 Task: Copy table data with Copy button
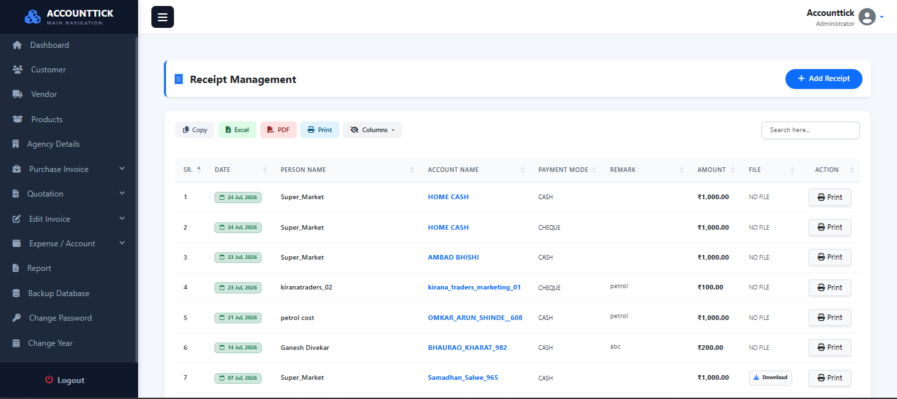195,130
